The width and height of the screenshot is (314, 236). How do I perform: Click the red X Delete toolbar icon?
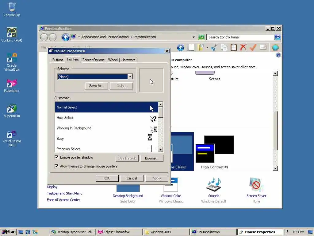coord(243,48)
